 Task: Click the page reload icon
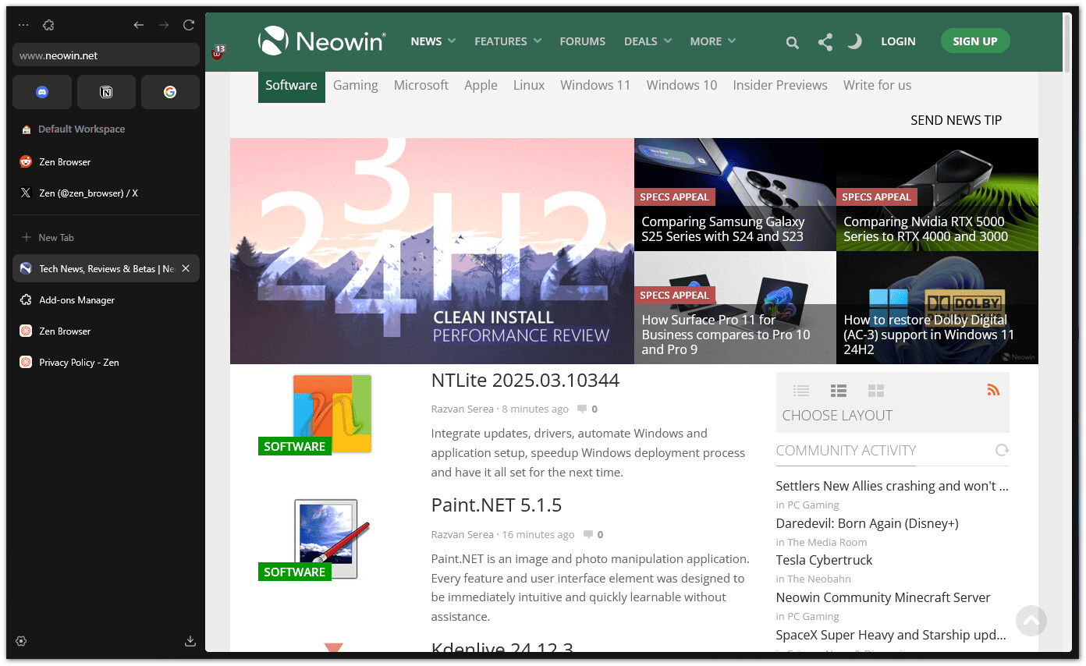(x=188, y=24)
